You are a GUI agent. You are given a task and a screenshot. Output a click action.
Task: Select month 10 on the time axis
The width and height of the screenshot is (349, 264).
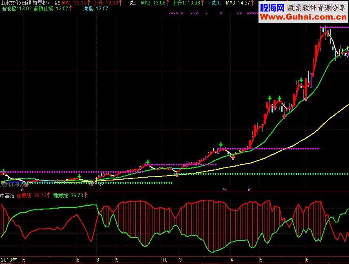click(164, 260)
